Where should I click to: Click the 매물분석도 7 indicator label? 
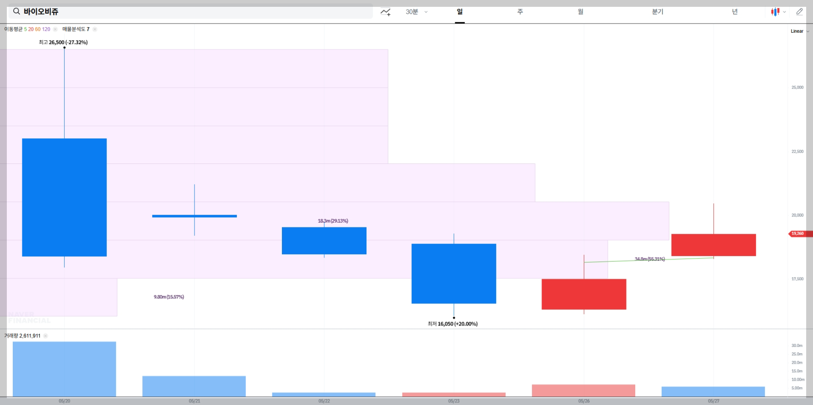point(76,29)
